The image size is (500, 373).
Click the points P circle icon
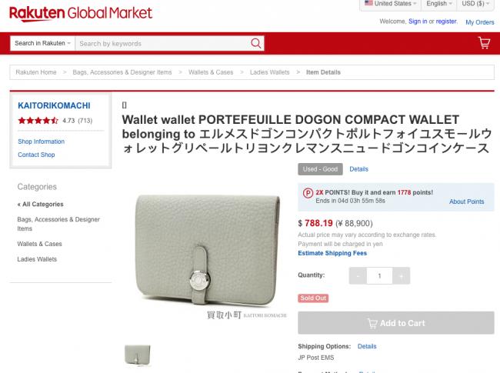click(308, 193)
